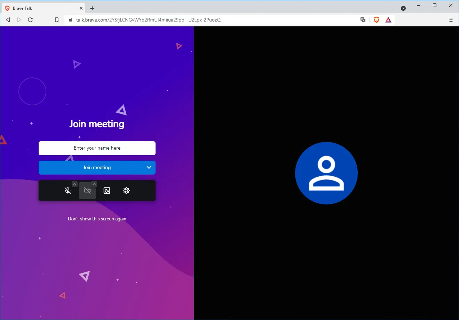
Task: Open a new tab
Action: coord(92,8)
